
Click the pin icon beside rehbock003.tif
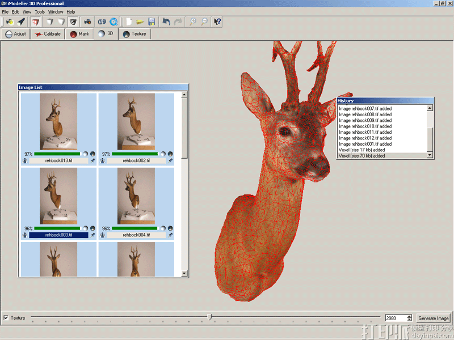pyautogui.click(x=93, y=235)
